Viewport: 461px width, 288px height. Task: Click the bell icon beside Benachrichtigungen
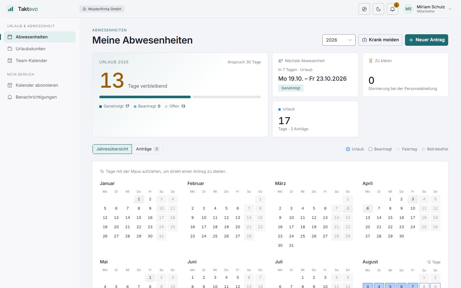tap(10, 97)
